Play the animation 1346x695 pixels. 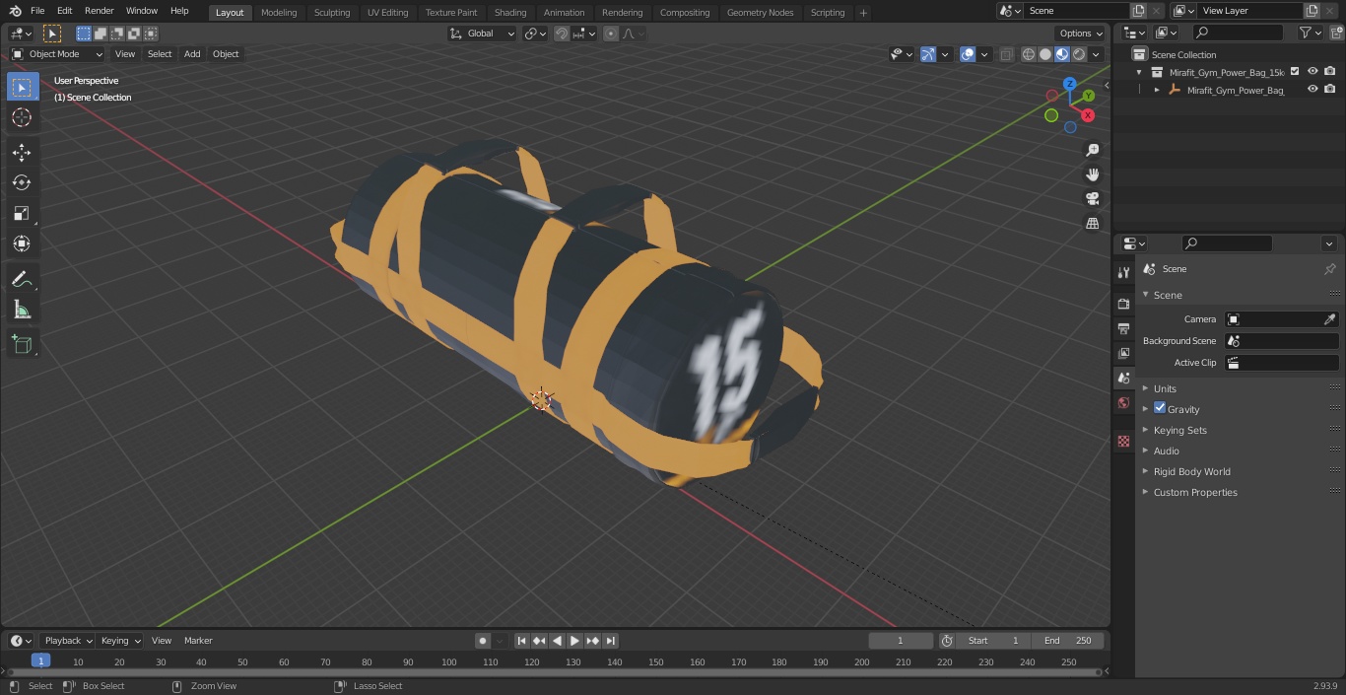tap(575, 641)
